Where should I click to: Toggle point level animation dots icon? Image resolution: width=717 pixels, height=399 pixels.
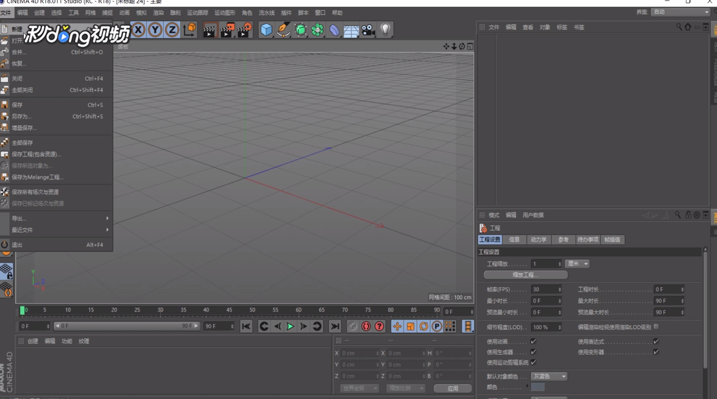[450, 326]
